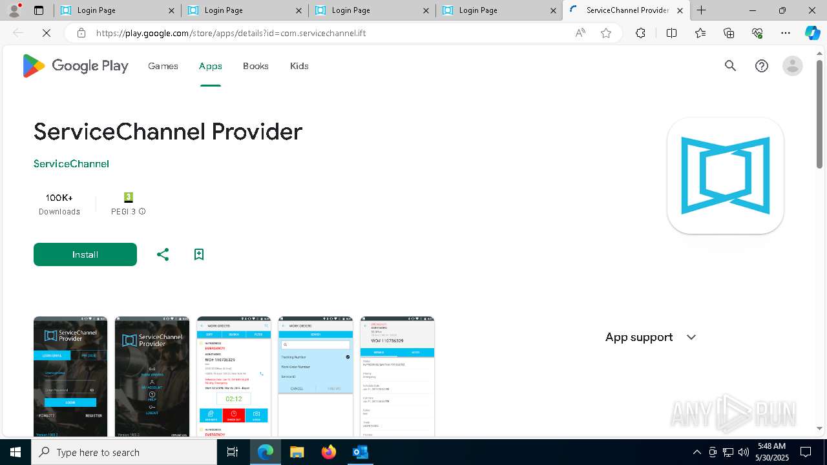The width and height of the screenshot is (827, 465).
Task: Toggle Split screen icon
Action: pyautogui.click(x=671, y=33)
